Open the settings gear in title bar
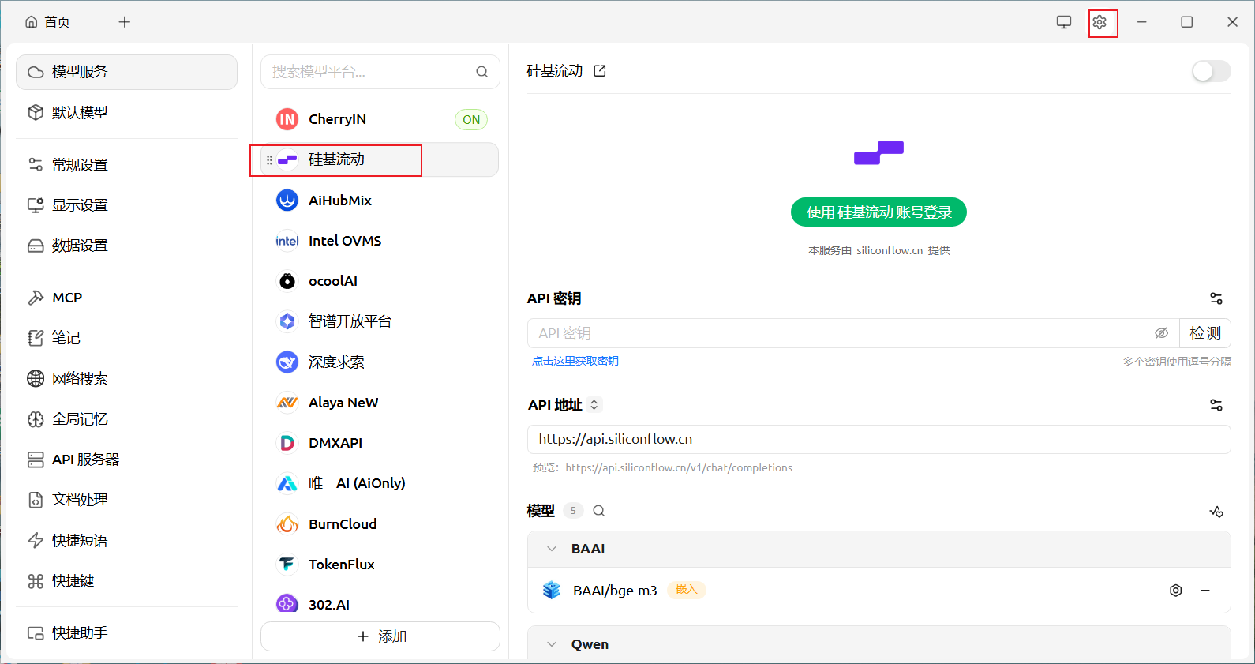 pos(1100,22)
